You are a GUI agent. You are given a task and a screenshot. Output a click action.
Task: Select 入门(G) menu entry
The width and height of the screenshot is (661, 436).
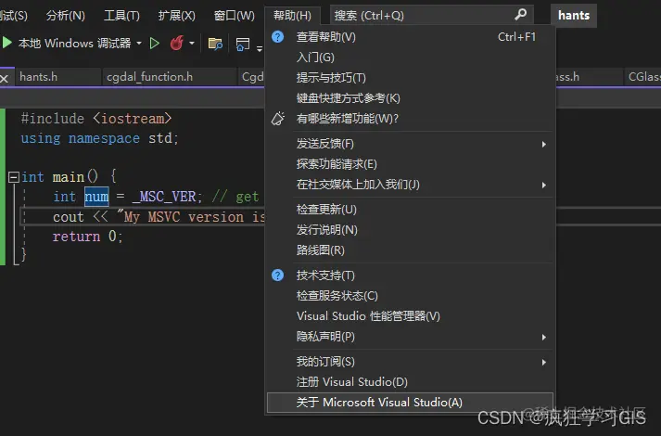pos(410,58)
